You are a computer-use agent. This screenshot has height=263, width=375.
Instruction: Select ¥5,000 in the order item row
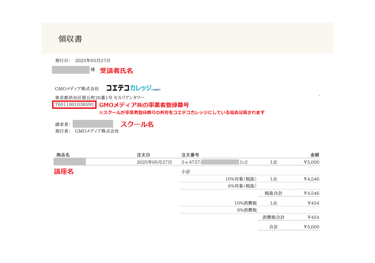pos(311,162)
